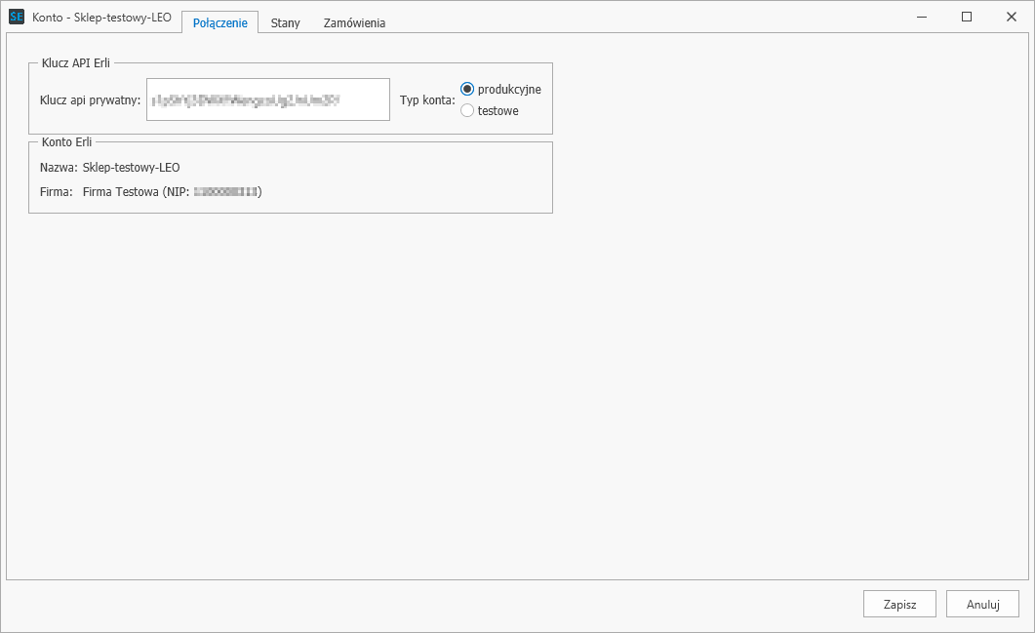Maximize the Konto window
This screenshot has width=1035, height=633.
tap(967, 18)
